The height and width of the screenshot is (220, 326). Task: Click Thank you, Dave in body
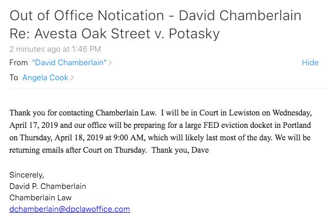point(180,150)
